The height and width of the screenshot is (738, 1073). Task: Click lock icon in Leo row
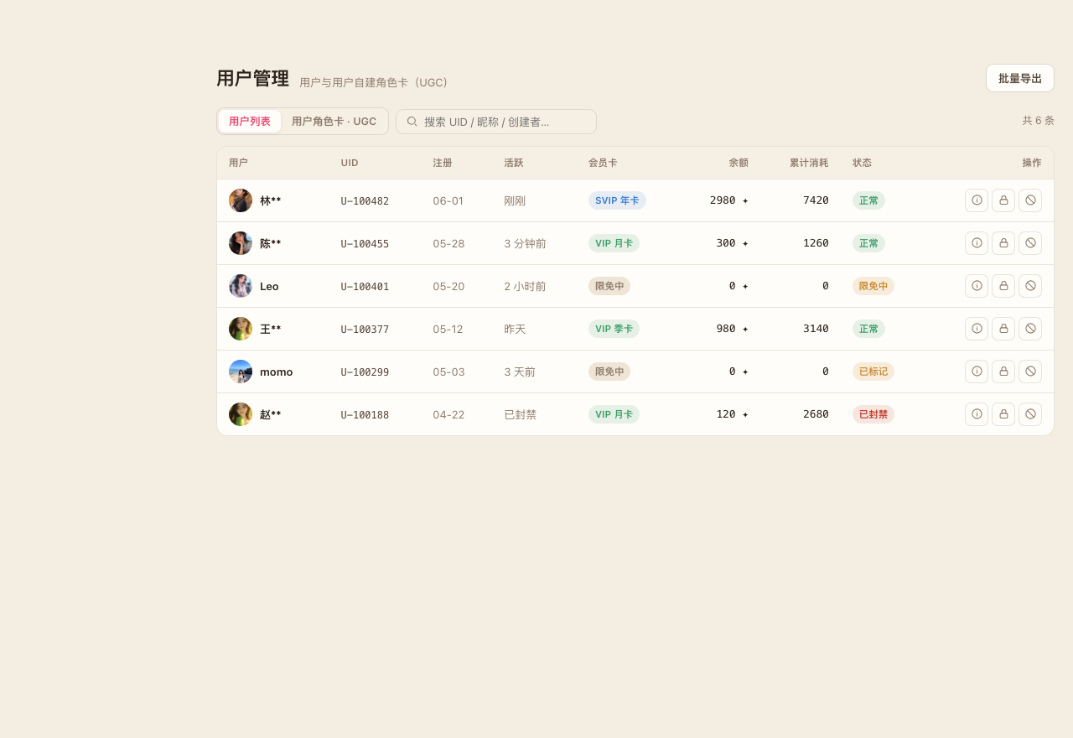coord(1003,286)
